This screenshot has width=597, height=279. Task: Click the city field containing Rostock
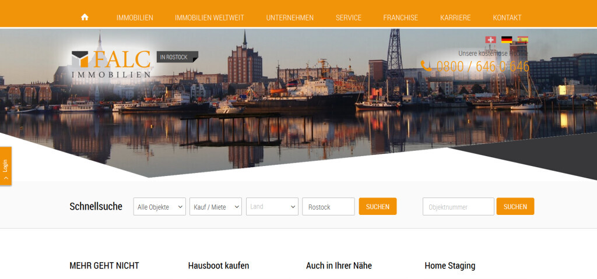coord(328,207)
